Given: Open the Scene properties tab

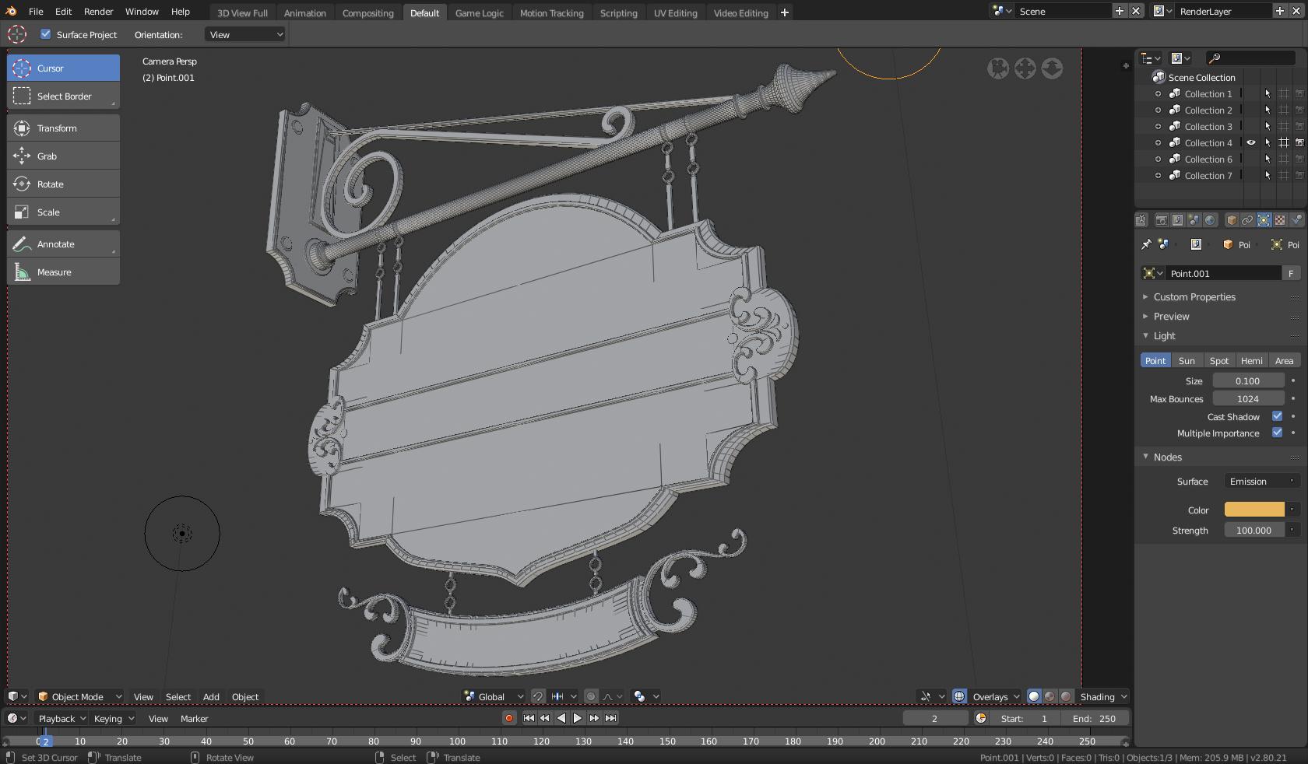Looking at the screenshot, I should [1194, 220].
